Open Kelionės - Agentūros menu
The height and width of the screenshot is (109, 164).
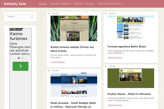(61, 4)
